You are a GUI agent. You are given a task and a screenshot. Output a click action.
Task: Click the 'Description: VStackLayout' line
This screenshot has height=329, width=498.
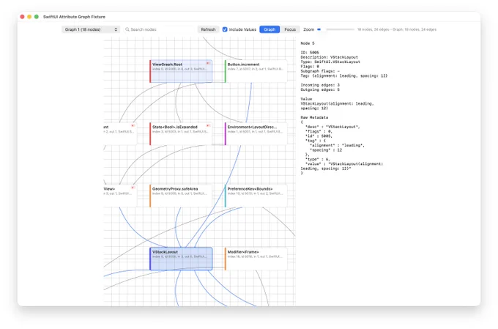point(329,57)
